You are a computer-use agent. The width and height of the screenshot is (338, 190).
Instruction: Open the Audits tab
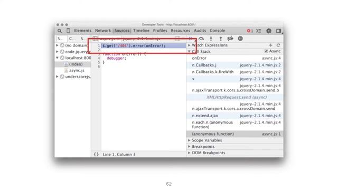tap(200, 31)
